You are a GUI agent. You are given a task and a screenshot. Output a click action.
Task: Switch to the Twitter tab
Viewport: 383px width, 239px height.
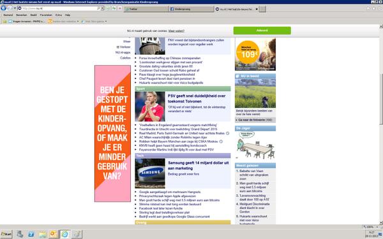point(146,9)
